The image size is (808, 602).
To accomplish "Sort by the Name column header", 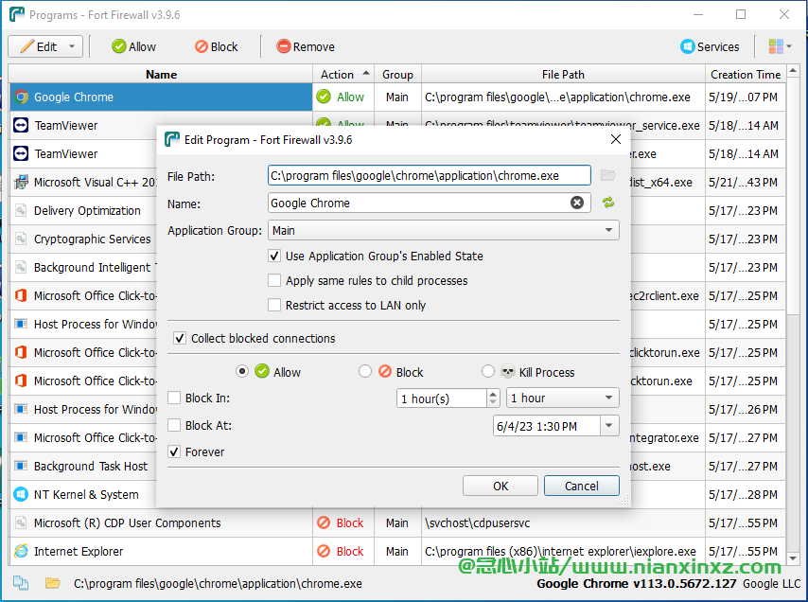I will pyautogui.click(x=161, y=75).
